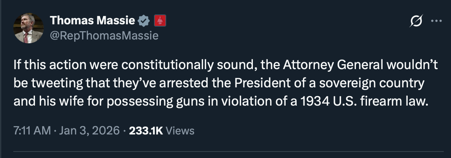
Task: Open the three-dot more options menu
Action: [435, 21]
